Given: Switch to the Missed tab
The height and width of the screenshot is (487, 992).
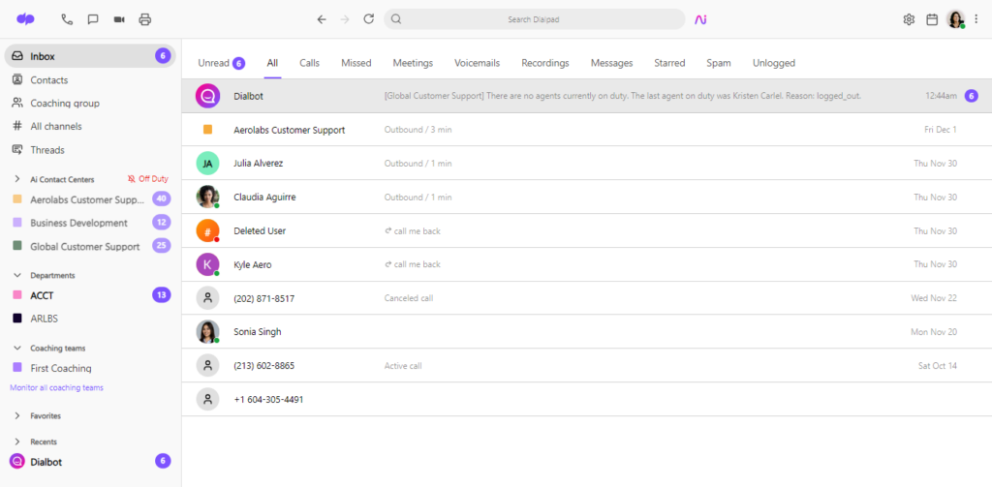Looking at the screenshot, I should click(x=356, y=63).
